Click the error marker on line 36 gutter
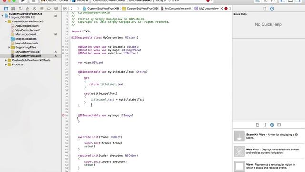 [63, 115]
